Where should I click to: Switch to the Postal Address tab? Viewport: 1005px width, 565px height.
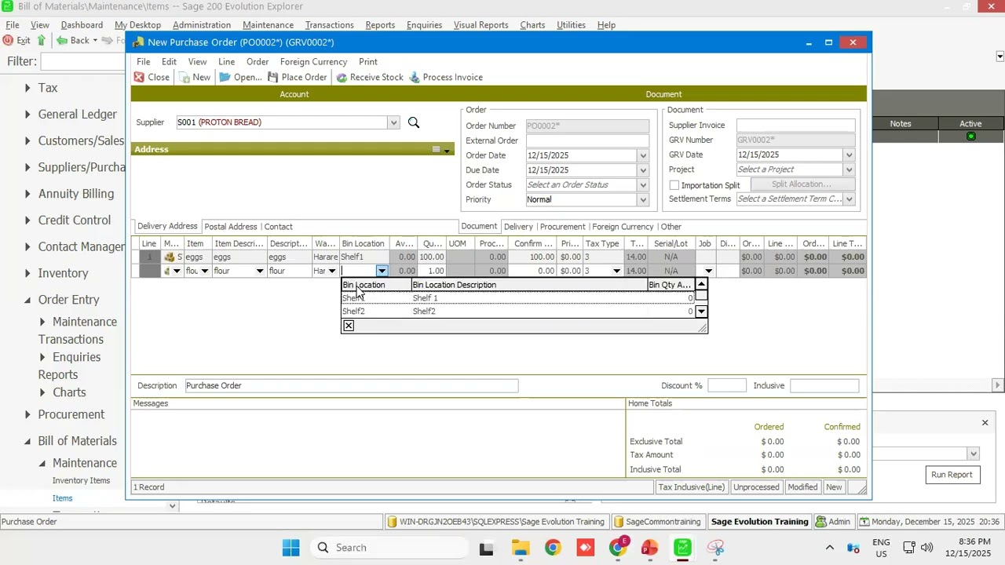[x=231, y=227]
